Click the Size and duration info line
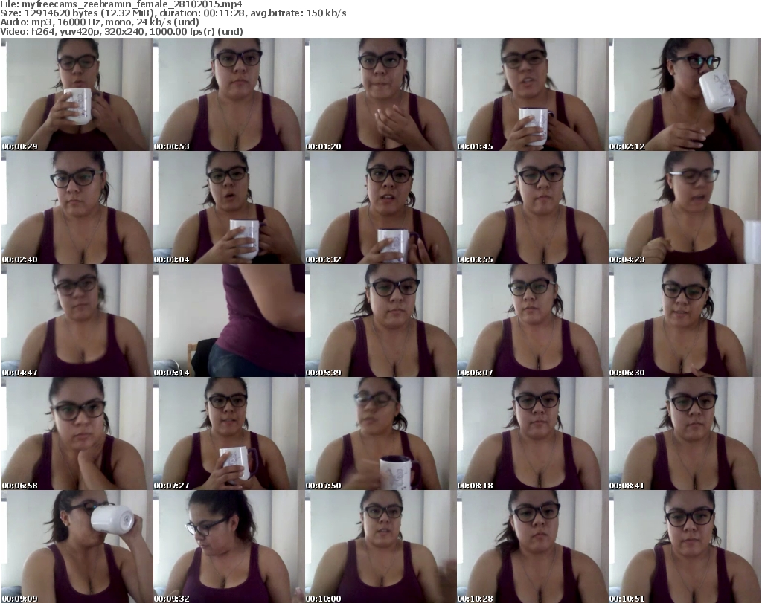 pyautogui.click(x=173, y=13)
